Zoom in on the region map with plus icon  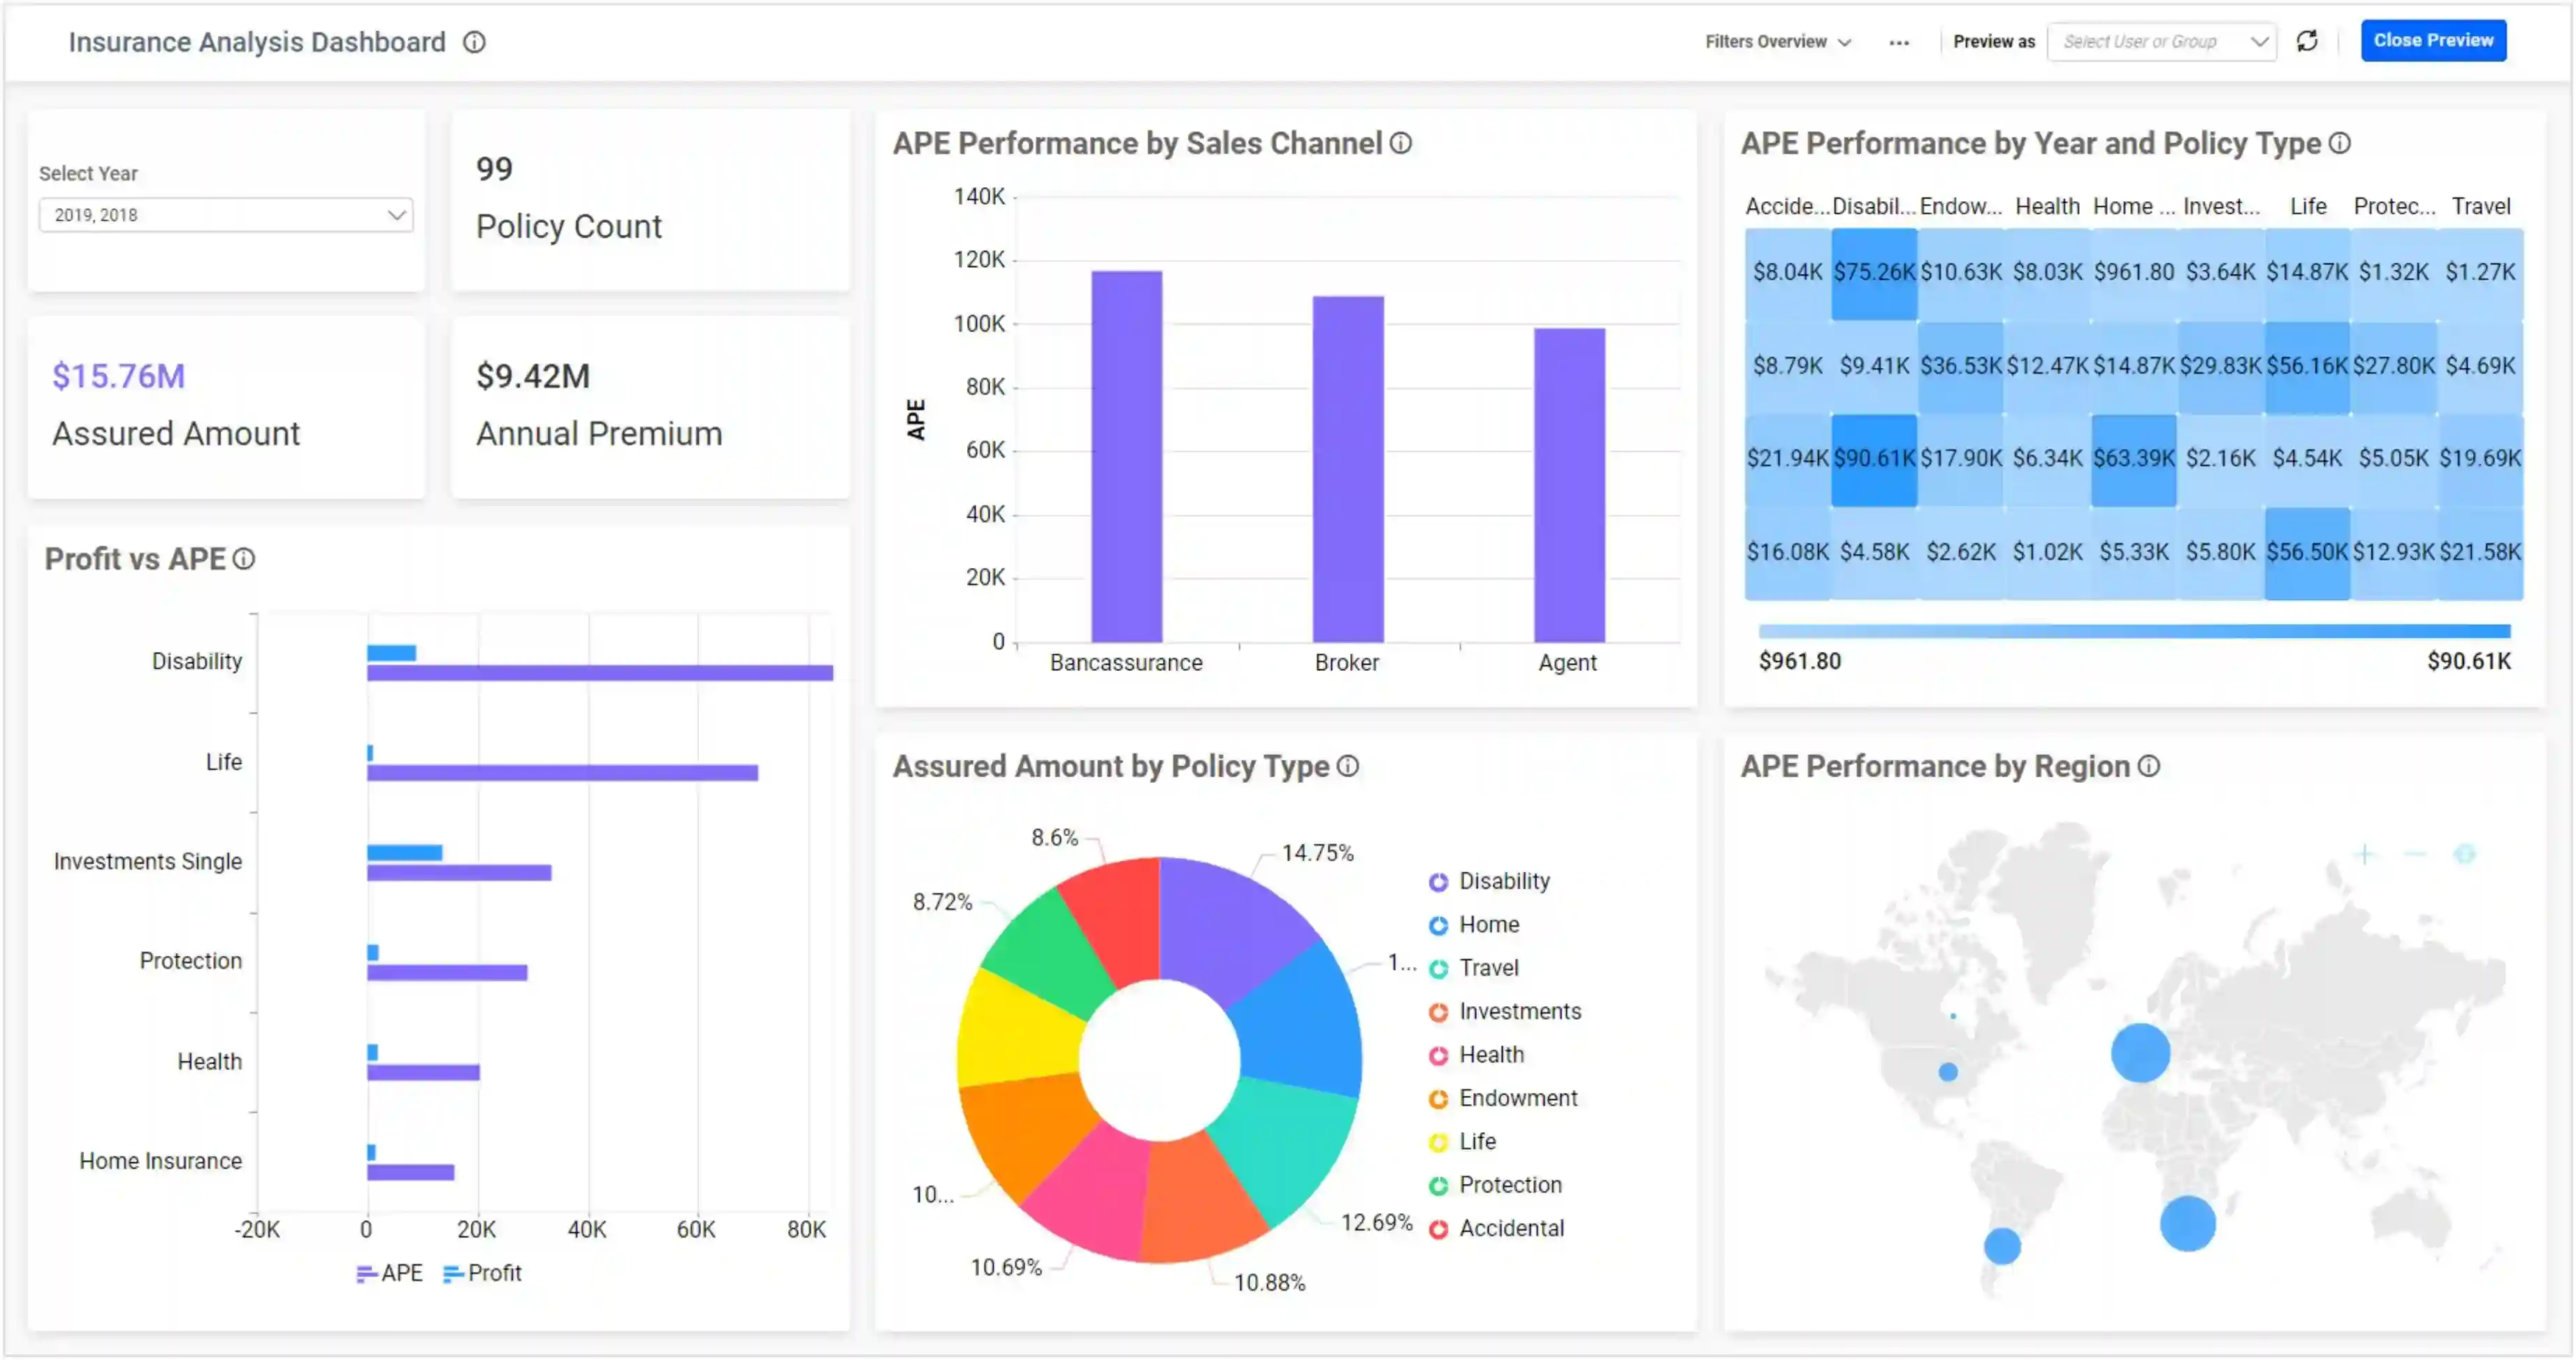tap(2364, 854)
